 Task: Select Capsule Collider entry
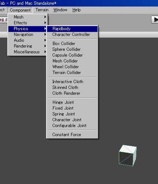[72, 55]
